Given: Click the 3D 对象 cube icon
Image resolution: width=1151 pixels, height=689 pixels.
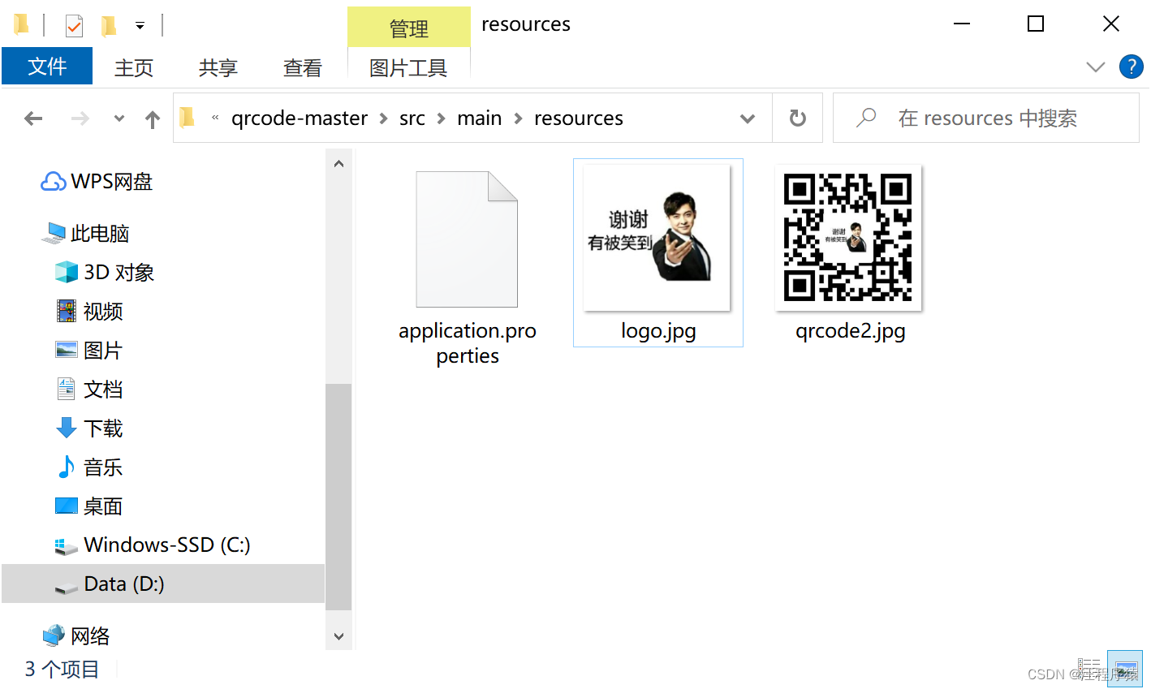Looking at the screenshot, I should click(x=67, y=273).
